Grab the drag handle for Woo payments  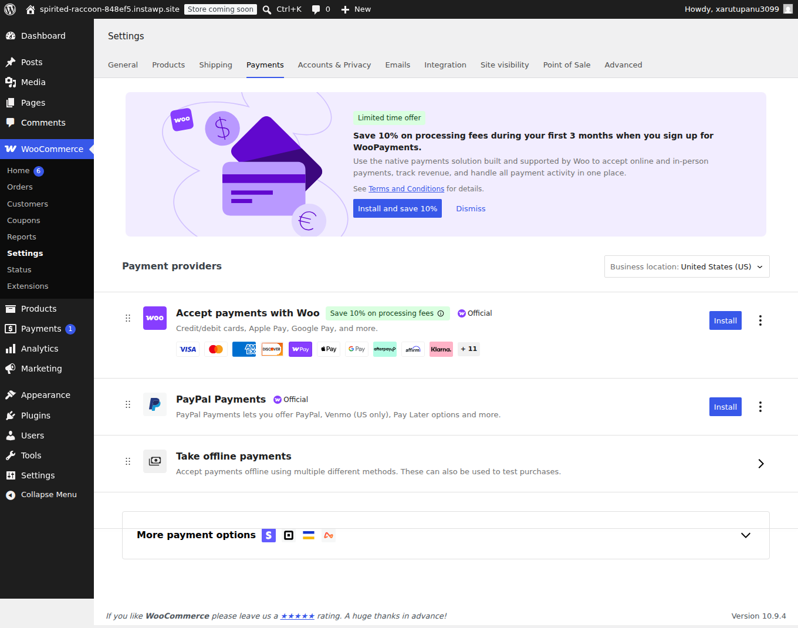click(x=128, y=318)
